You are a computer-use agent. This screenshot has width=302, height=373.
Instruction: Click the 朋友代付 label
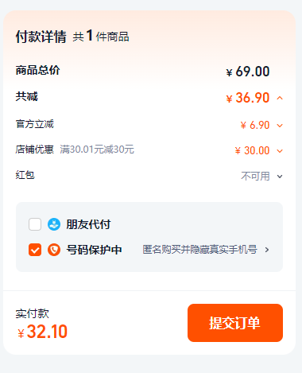point(88,224)
